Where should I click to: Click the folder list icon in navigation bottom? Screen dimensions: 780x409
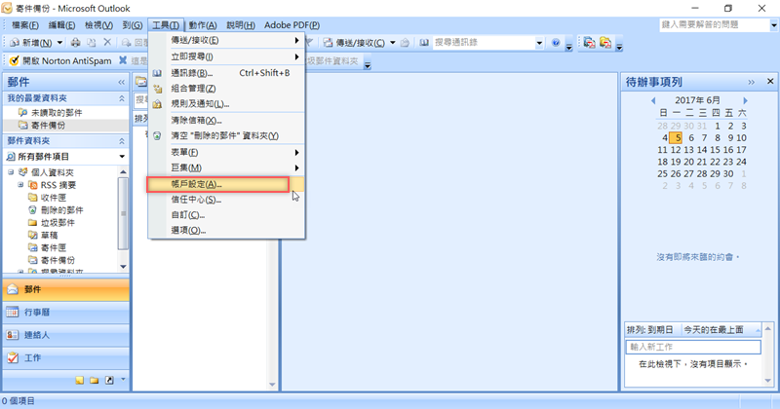94,380
